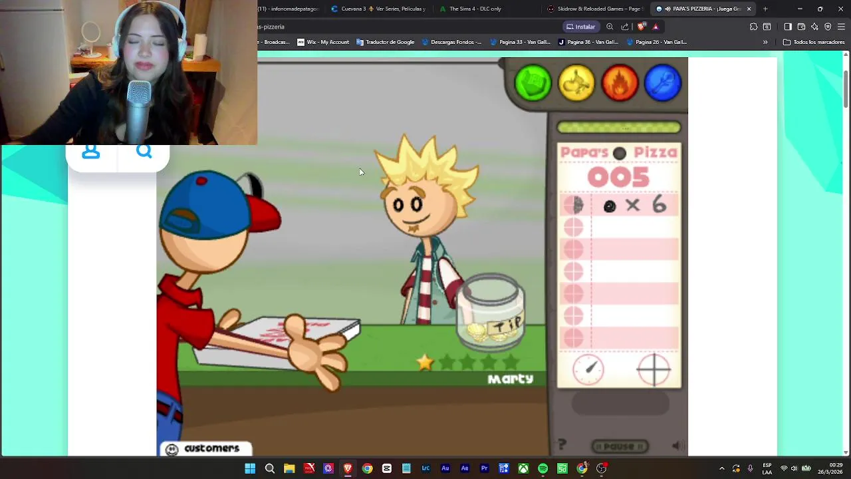Click the order ticket holder bar
851x479 pixels.
(x=619, y=127)
